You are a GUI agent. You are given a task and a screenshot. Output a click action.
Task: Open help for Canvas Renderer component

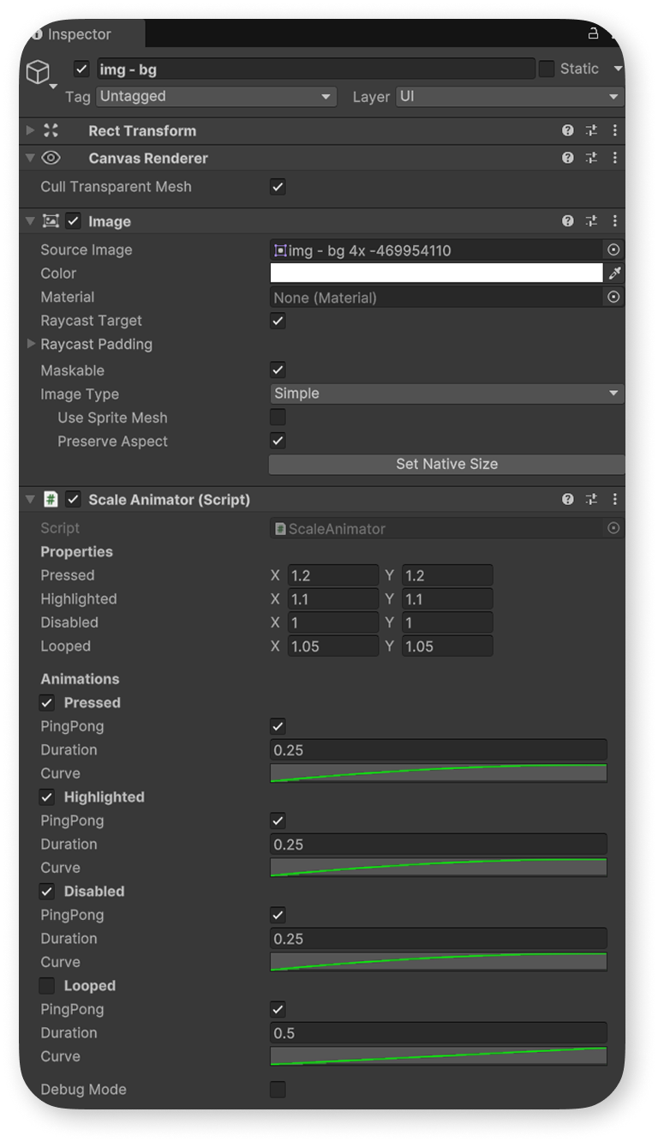567,159
